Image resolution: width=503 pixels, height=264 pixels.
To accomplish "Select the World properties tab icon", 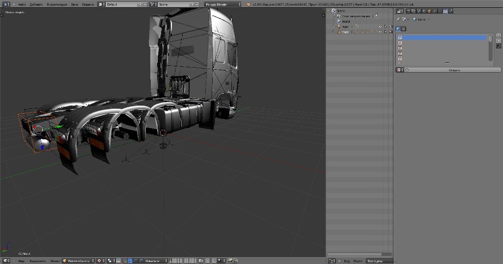I will pos(423,10).
